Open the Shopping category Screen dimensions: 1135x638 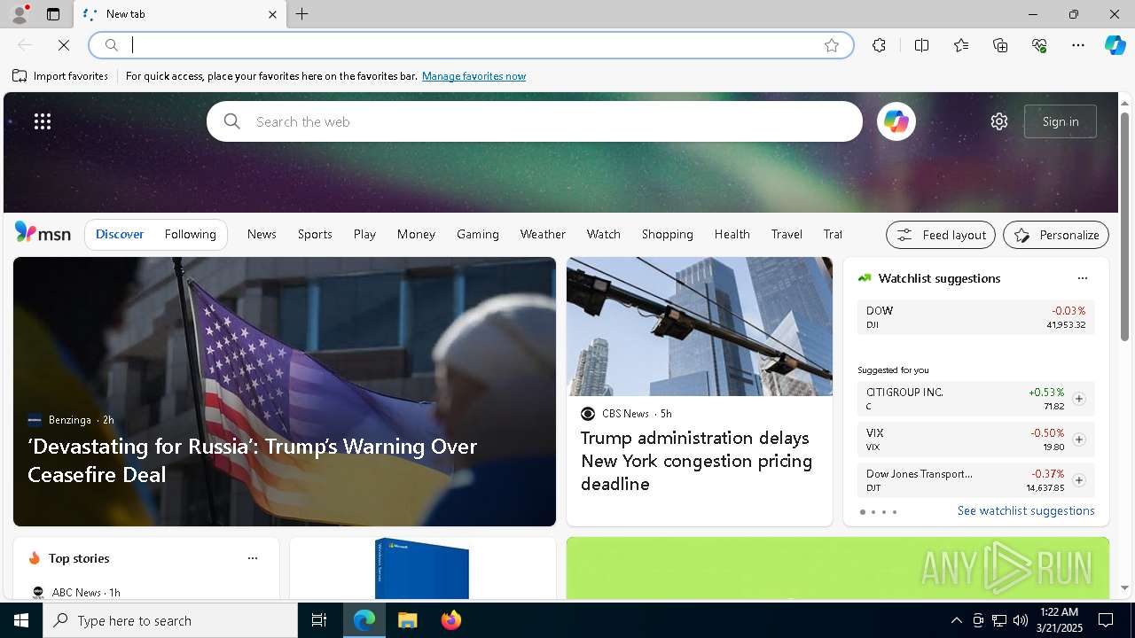point(668,234)
